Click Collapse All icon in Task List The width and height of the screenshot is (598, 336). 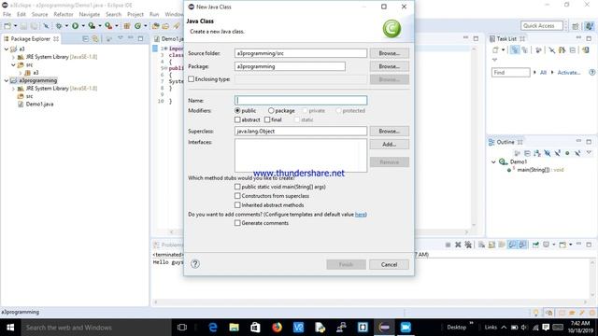pyautogui.click(x=573, y=49)
